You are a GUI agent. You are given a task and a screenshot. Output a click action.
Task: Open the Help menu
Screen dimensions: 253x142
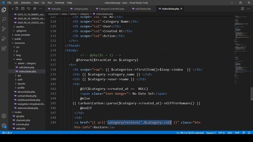70,3
